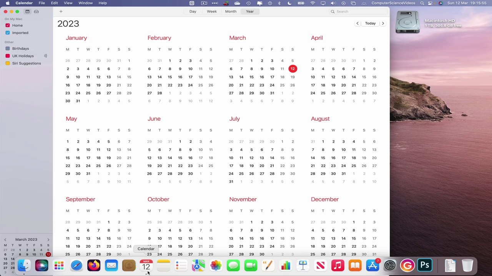The image size is (492, 276).
Task: Click the December month heading
Action: pyautogui.click(x=325, y=199)
